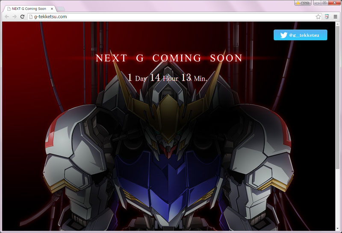342x233 pixels.
Task: Click the page icon in the address bar
Action: (31, 17)
